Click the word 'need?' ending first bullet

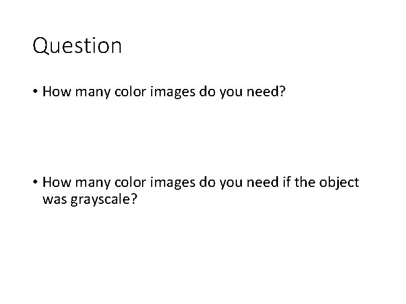[266, 91]
